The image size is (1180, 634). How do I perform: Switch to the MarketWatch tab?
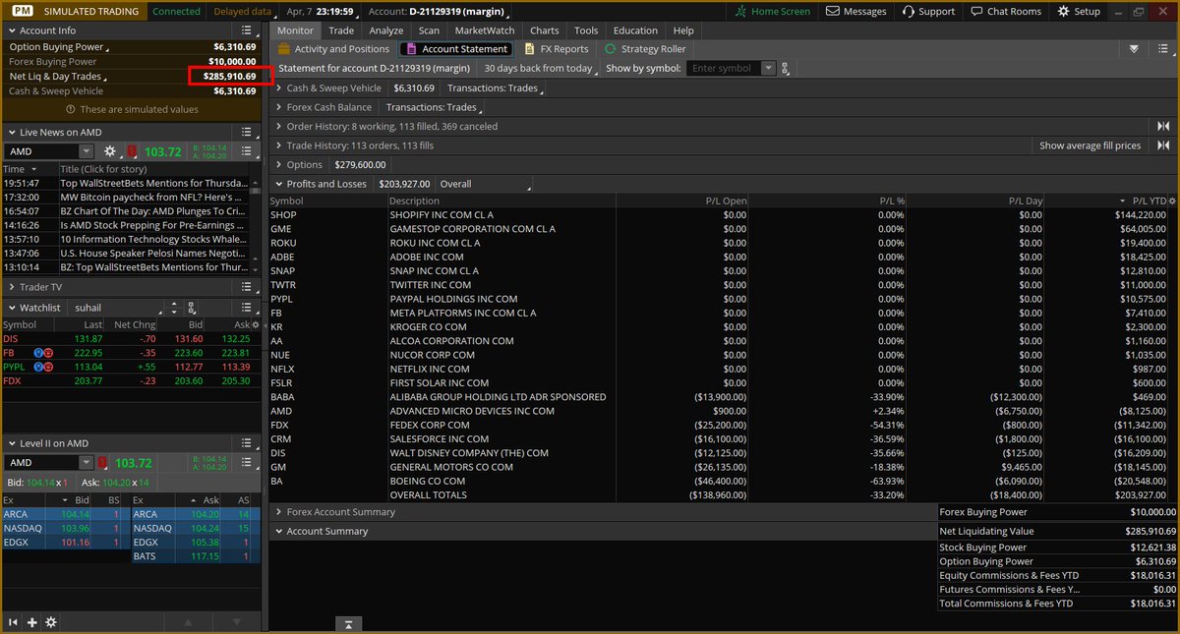click(483, 30)
